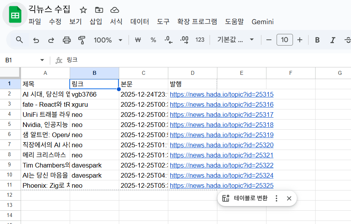
Task: Open the 보기 menu
Action: 76,21
